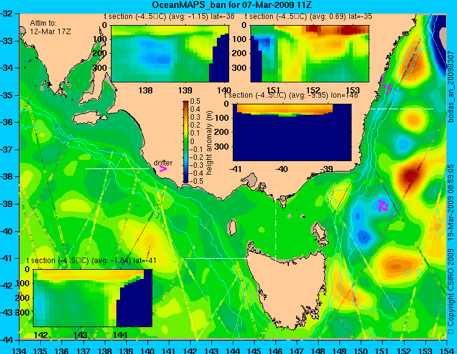Click the '12-Mar 17Z' date text
The height and width of the screenshot is (354, 457).
point(51,31)
